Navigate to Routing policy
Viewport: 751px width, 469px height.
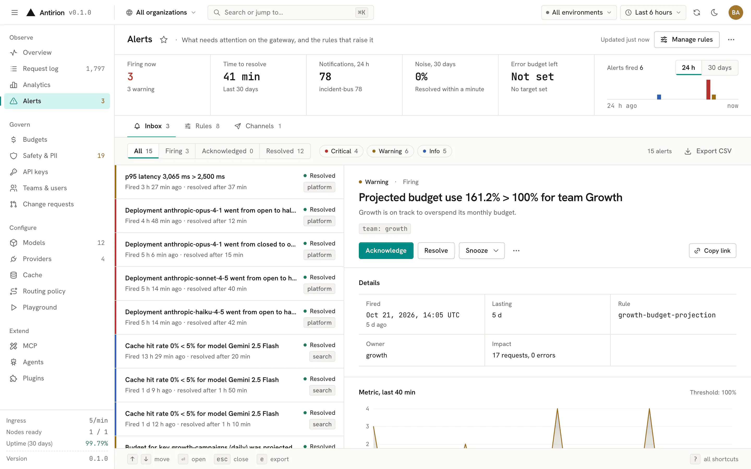tap(57, 291)
